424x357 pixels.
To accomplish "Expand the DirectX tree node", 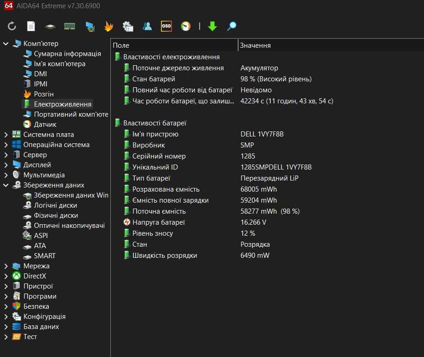I will click(x=6, y=276).
